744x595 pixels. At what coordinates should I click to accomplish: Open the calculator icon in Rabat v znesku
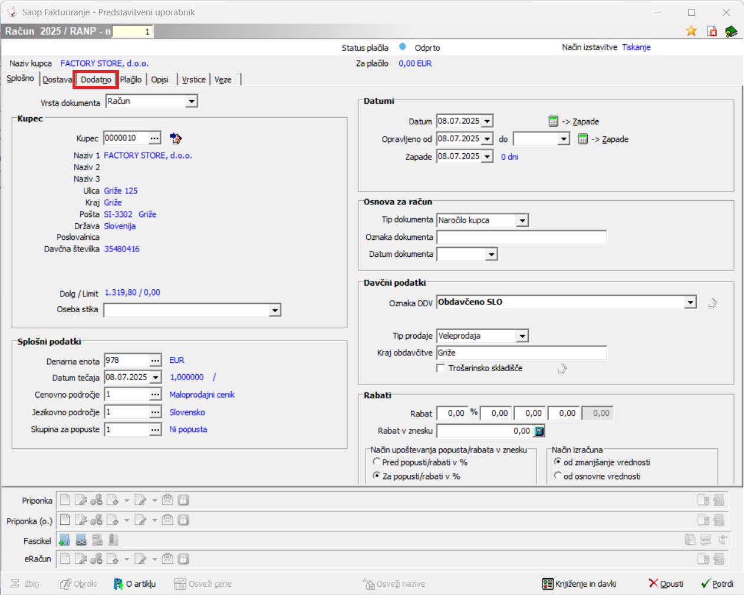(539, 431)
